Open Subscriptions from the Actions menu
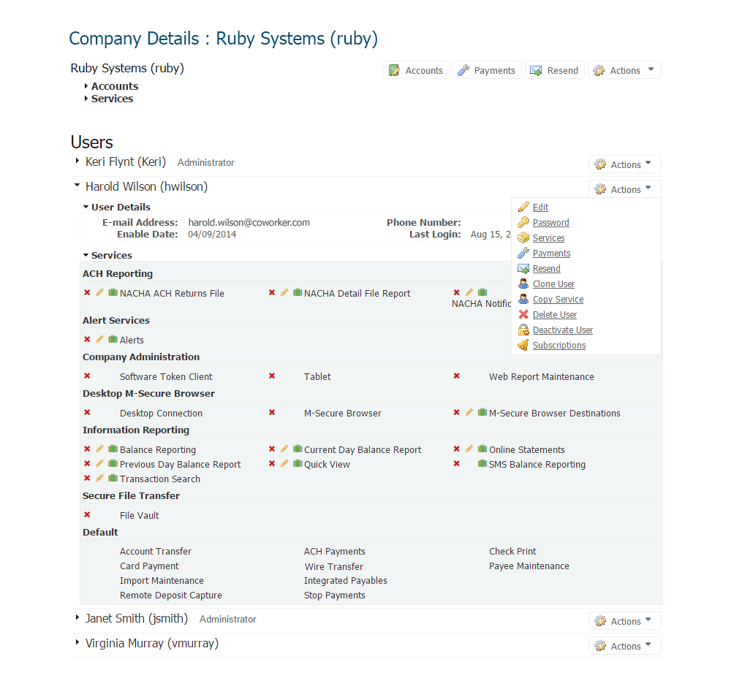 [x=559, y=346]
